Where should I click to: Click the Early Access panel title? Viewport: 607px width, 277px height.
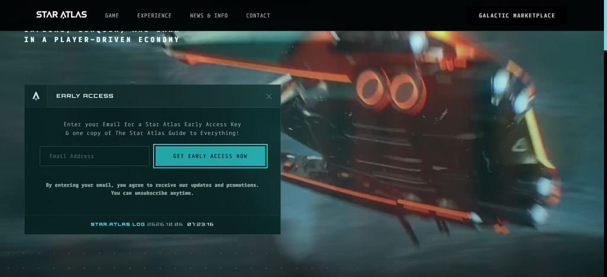click(85, 96)
